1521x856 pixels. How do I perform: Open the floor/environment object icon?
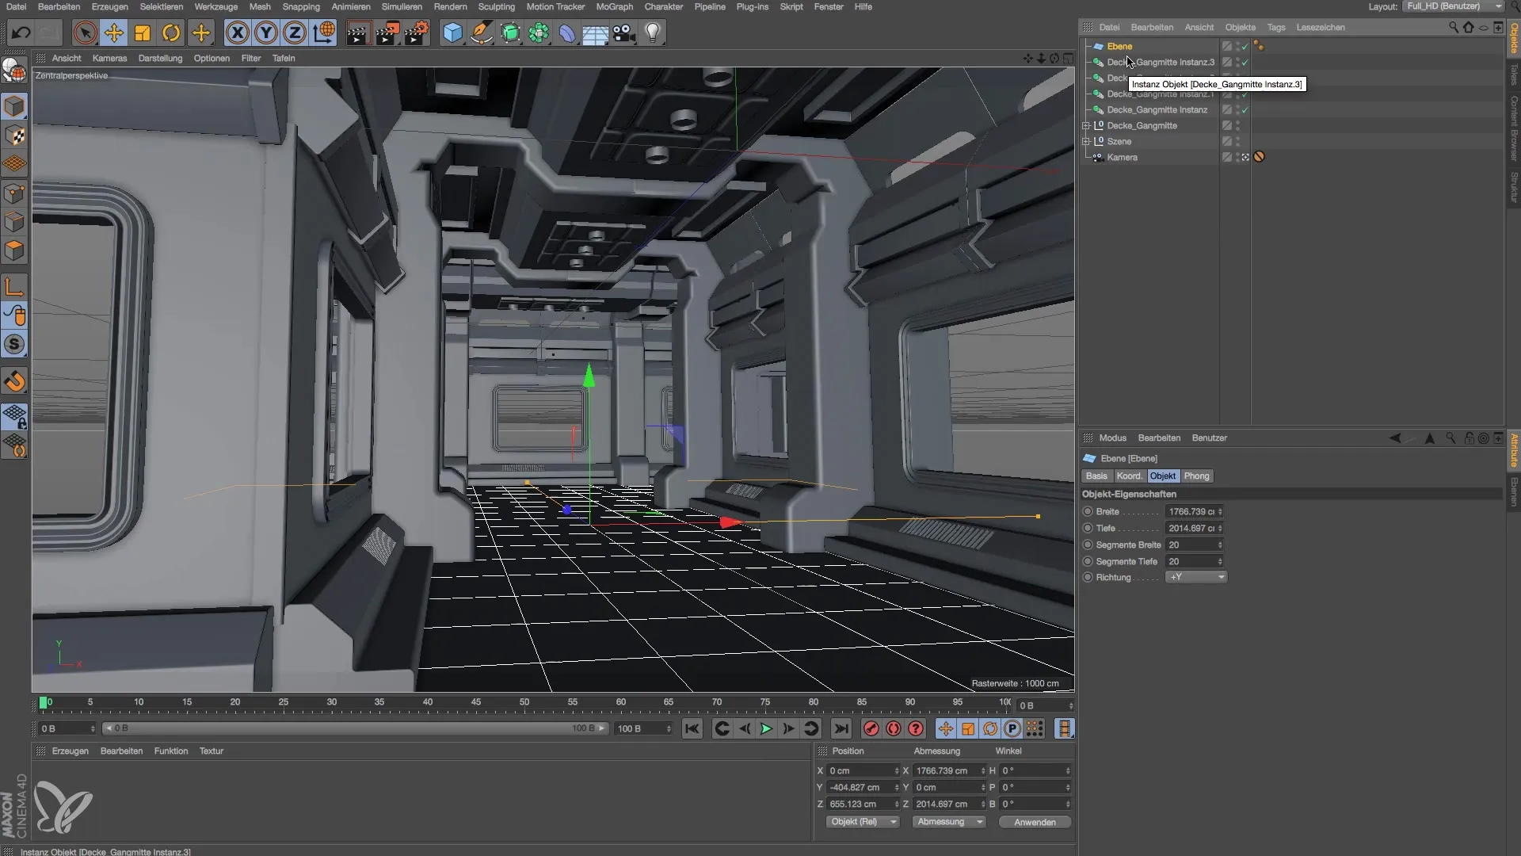596,33
